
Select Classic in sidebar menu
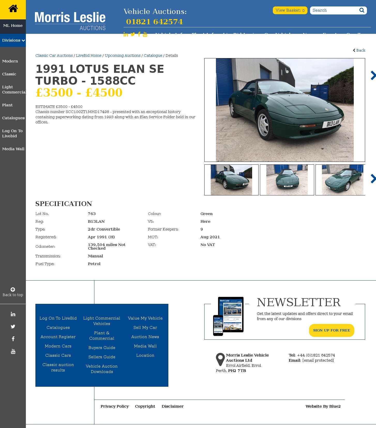tap(9, 74)
